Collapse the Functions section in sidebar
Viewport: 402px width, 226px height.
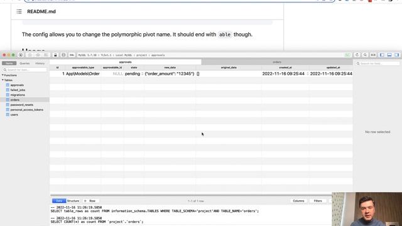[3, 75]
